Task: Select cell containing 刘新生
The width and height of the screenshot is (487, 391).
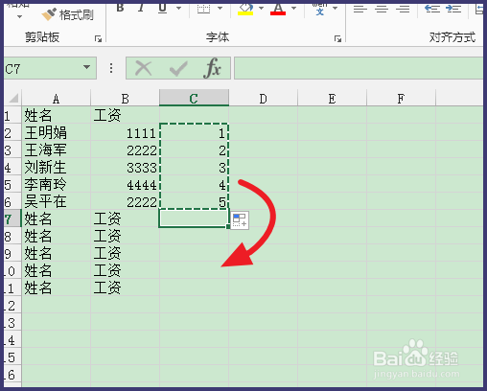Action: click(57, 167)
